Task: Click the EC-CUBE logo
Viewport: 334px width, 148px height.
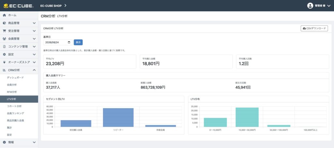Action: (x=19, y=6)
